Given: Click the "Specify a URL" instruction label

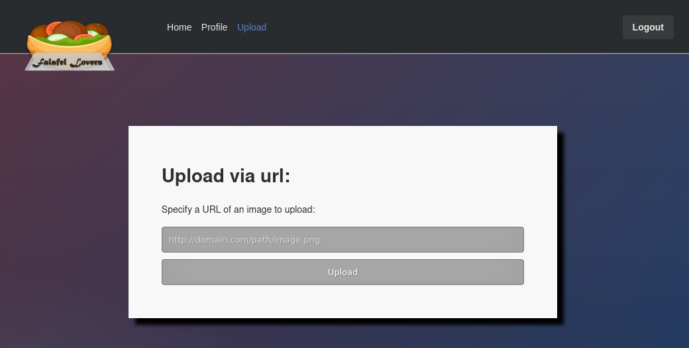Looking at the screenshot, I should pos(238,209).
